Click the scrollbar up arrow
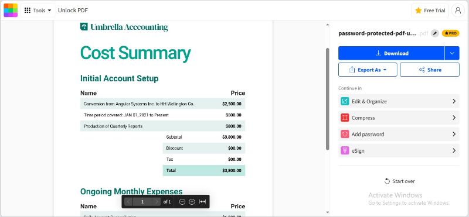Image resolution: width=469 pixels, height=217 pixels. click(x=327, y=25)
